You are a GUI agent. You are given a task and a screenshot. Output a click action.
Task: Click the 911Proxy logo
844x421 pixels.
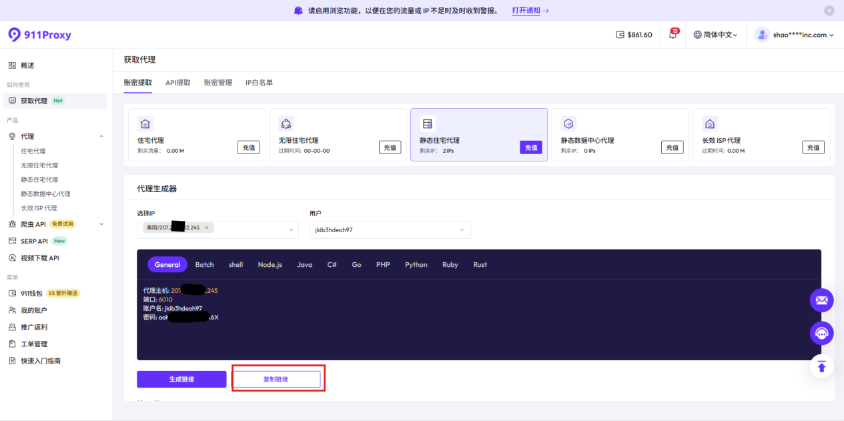39,35
